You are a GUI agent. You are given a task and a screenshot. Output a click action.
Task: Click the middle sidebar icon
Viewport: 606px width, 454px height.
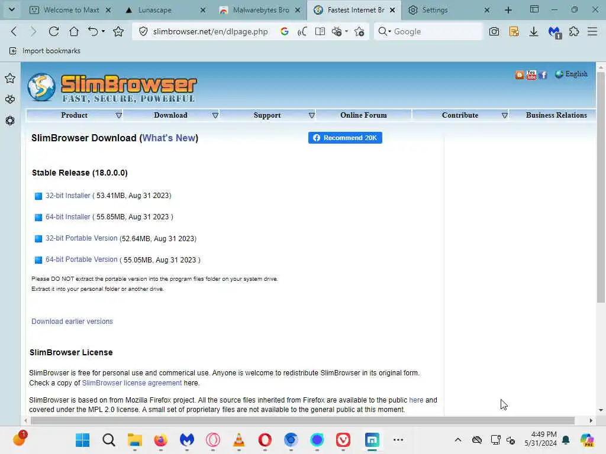(10, 99)
